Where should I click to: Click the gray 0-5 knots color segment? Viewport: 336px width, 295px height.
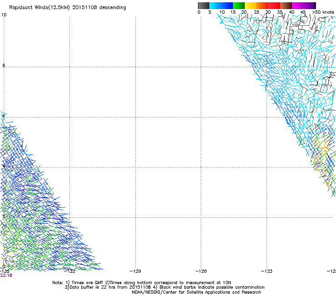[x=203, y=5]
